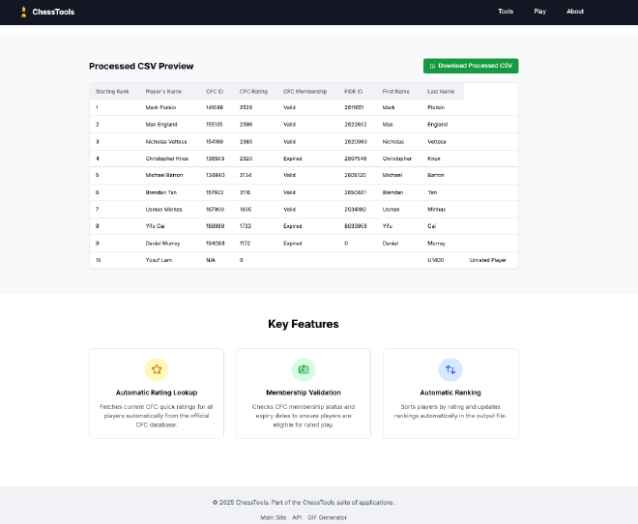The width and height of the screenshot is (638, 524).
Task: Click the Starting Rank column header
Action: [112, 91]
